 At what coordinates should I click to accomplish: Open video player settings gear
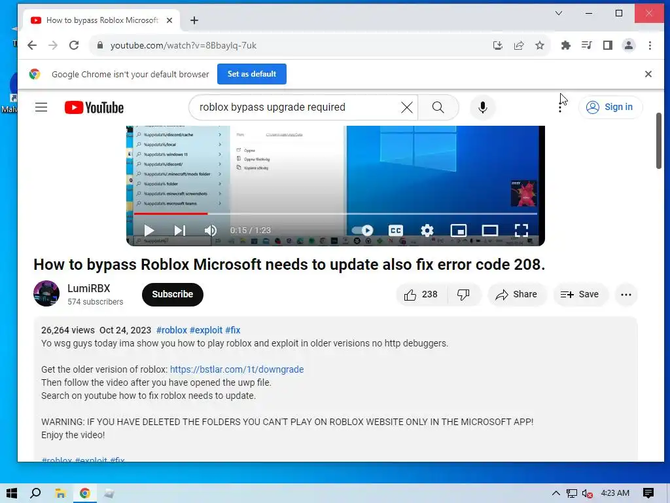427,230
